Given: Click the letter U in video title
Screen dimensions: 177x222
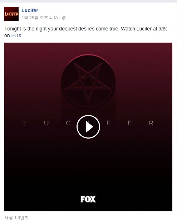Looking at the screenshot, I should (46, 123).
